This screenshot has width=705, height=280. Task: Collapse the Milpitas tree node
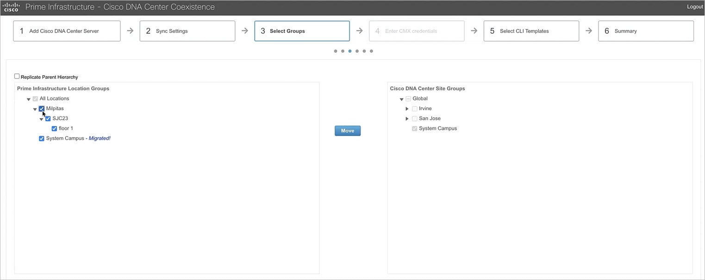point(35,109)
